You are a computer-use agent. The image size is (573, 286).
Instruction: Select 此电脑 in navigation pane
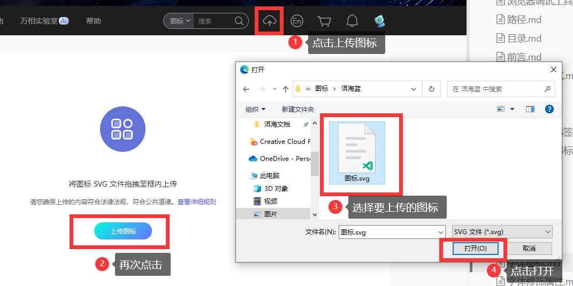coord(264,176)
